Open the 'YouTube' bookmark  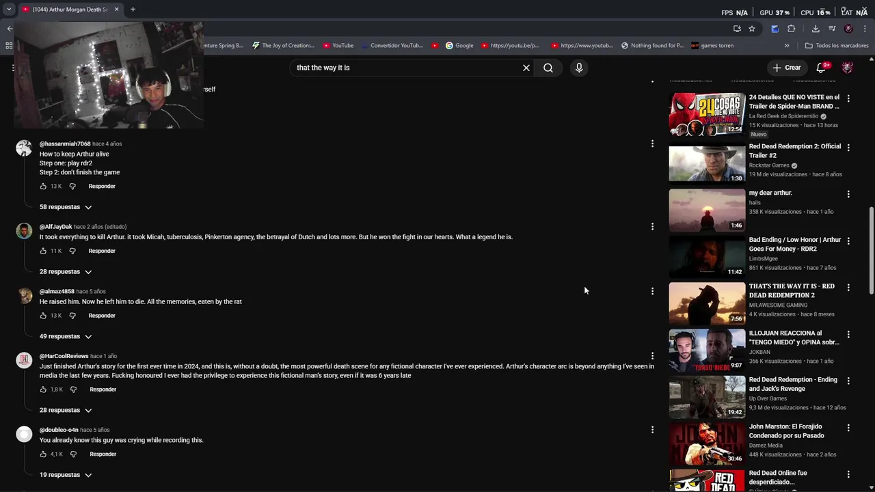point(338,46)
